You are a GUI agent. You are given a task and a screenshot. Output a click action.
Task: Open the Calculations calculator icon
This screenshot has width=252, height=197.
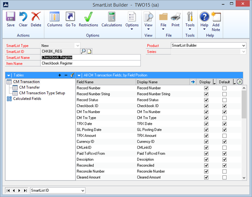(x=112, y=17)
